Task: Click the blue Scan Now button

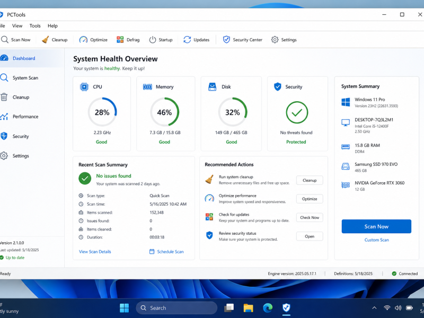Action: pyautogui.click(x=376, y=226)
